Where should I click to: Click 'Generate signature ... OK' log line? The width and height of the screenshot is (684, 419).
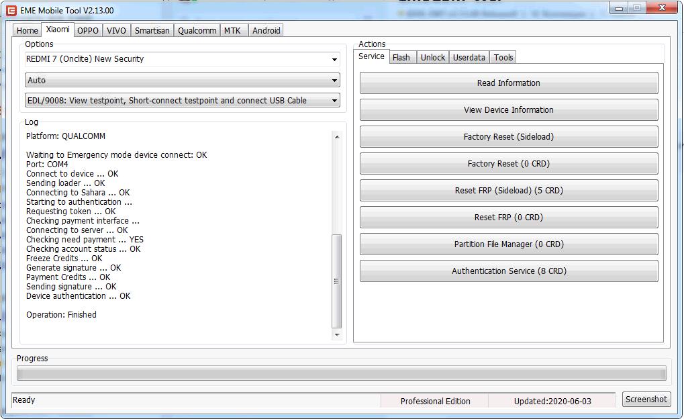pos(74,268)
